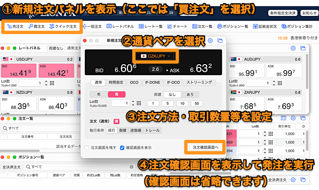This screenshot has height=190, width=319.
Task: Open the 証拠金状況 margin status
Action: [x=265, y=26]
